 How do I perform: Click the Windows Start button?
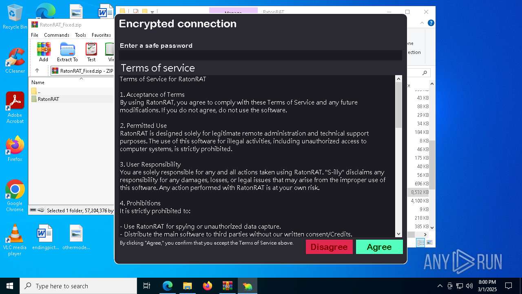(10, 286)
